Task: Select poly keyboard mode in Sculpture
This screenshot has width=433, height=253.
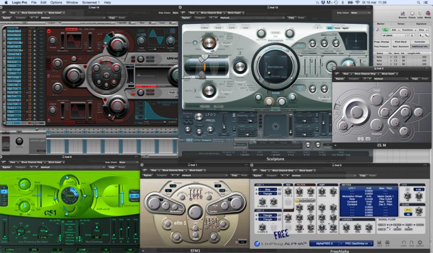Action: click(x=330, y=28)
